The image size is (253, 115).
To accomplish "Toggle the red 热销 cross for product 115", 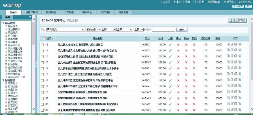I will (x=194, y=63).
